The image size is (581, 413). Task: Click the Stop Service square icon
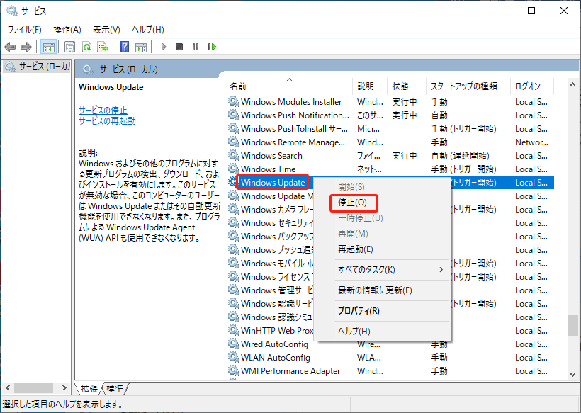[179, 47]
